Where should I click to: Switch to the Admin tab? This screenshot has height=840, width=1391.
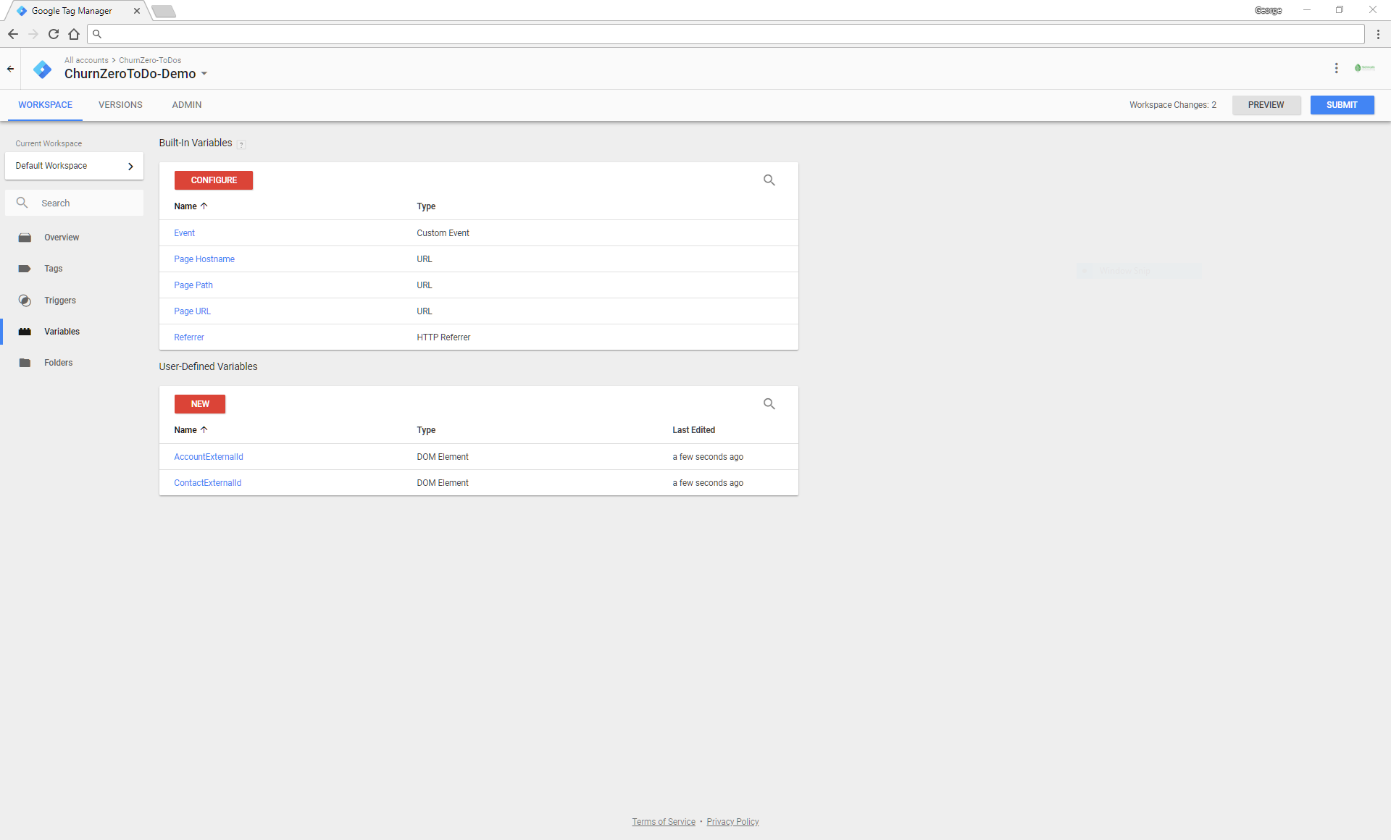[187, 105]
